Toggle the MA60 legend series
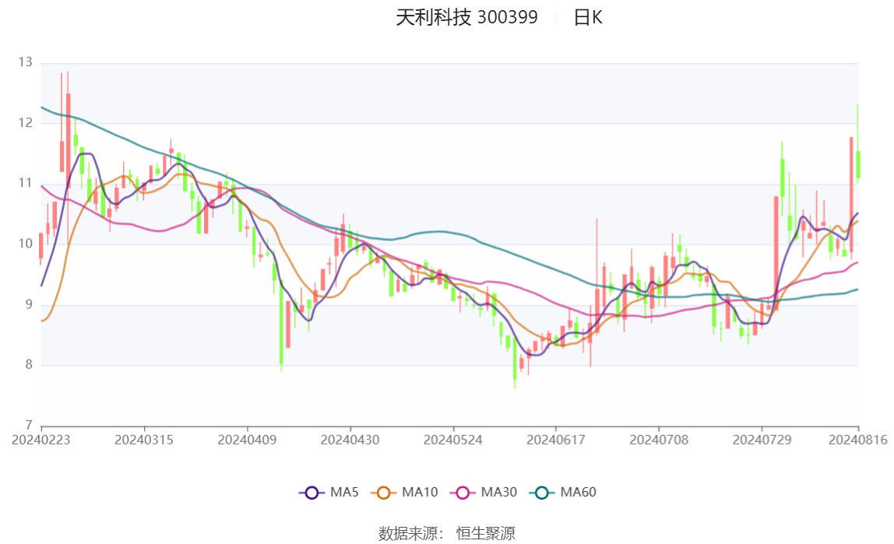Image resolution: width=894 pixels, height=544 pixels. [x=563, y=492]
